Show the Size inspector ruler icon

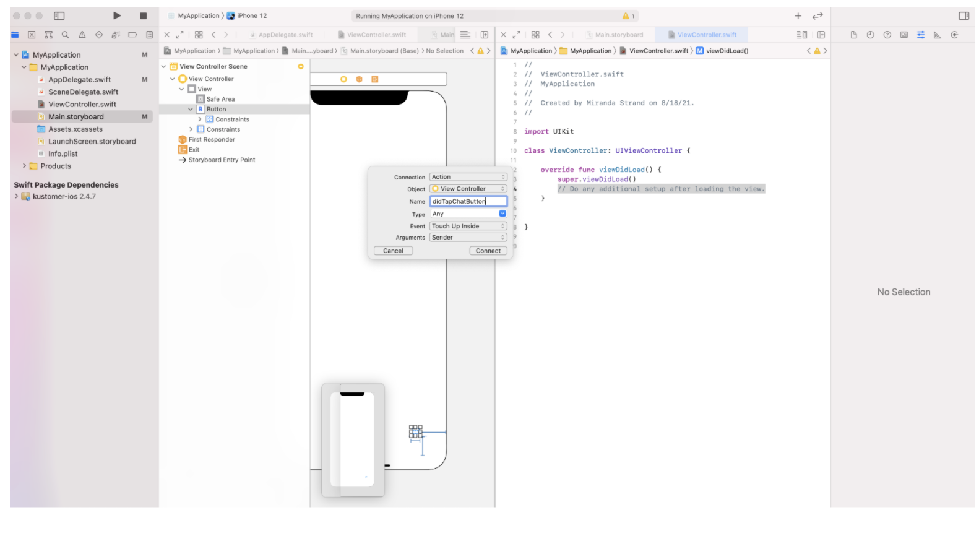937,35
